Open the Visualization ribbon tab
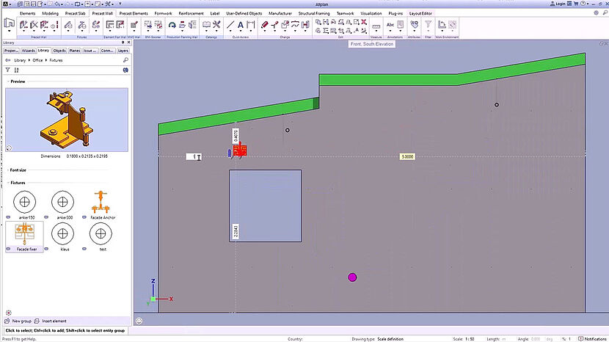 (x=371, y=13)
